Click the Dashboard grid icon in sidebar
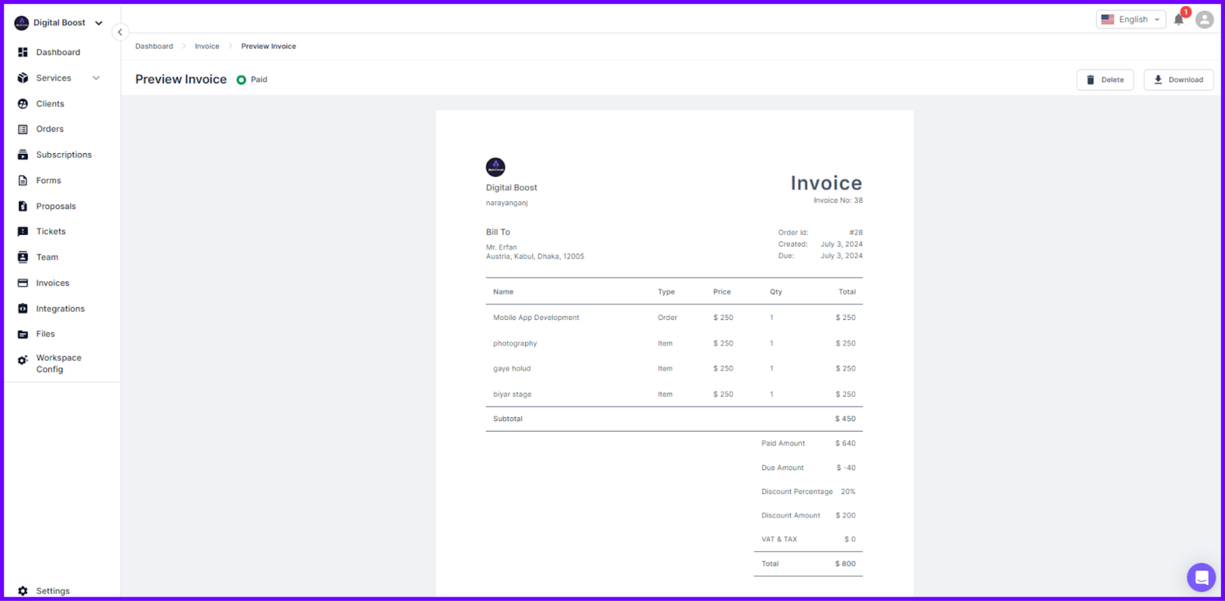This screenshot has width=1225, height=601. click(x=23, y=52)
